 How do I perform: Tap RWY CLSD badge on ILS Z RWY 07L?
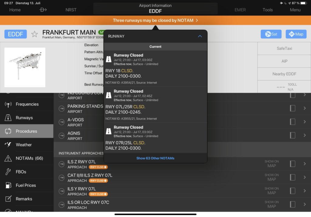[98, 167]
